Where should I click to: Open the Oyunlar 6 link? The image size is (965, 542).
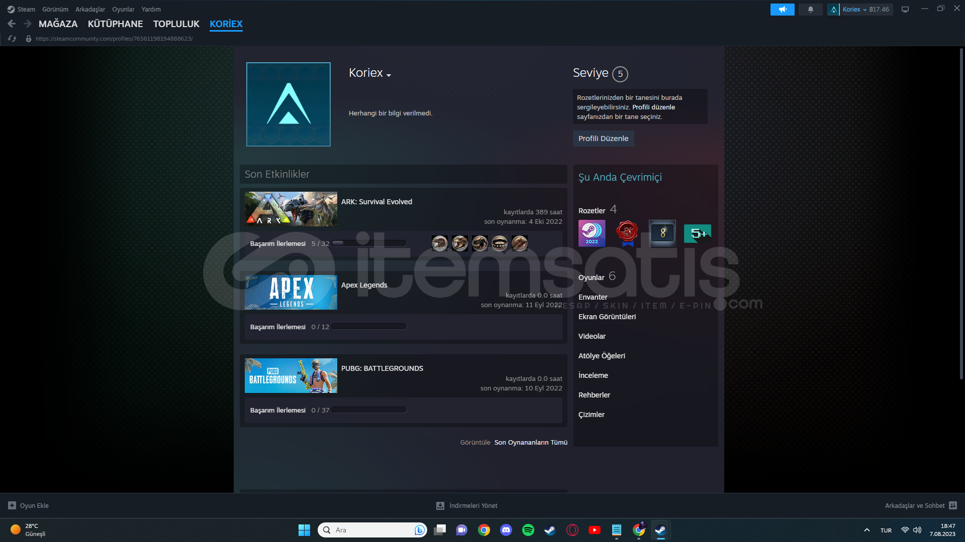tap(597, 277)
